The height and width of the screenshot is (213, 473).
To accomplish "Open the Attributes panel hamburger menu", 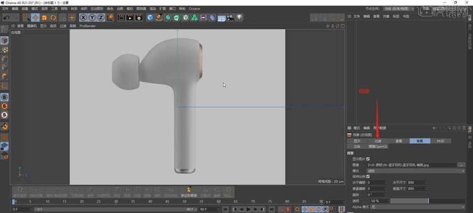I will [350, 128].
